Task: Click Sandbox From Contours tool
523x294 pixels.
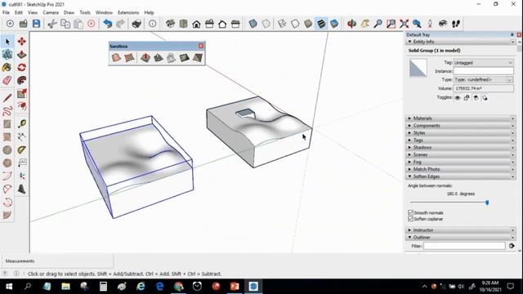Action: coord(116,58)
